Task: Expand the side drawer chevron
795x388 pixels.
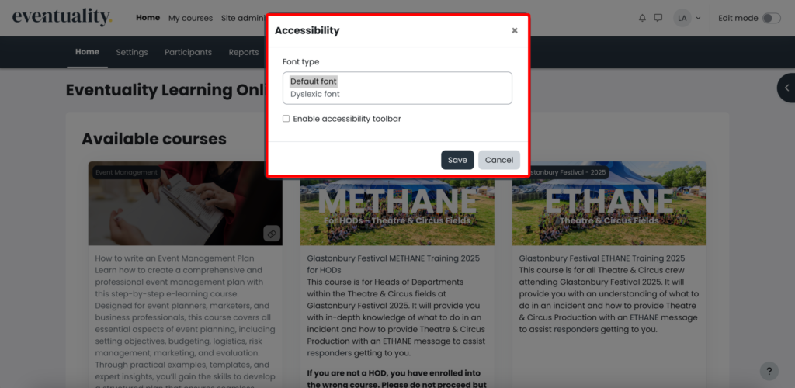Action: click(786, 88)
